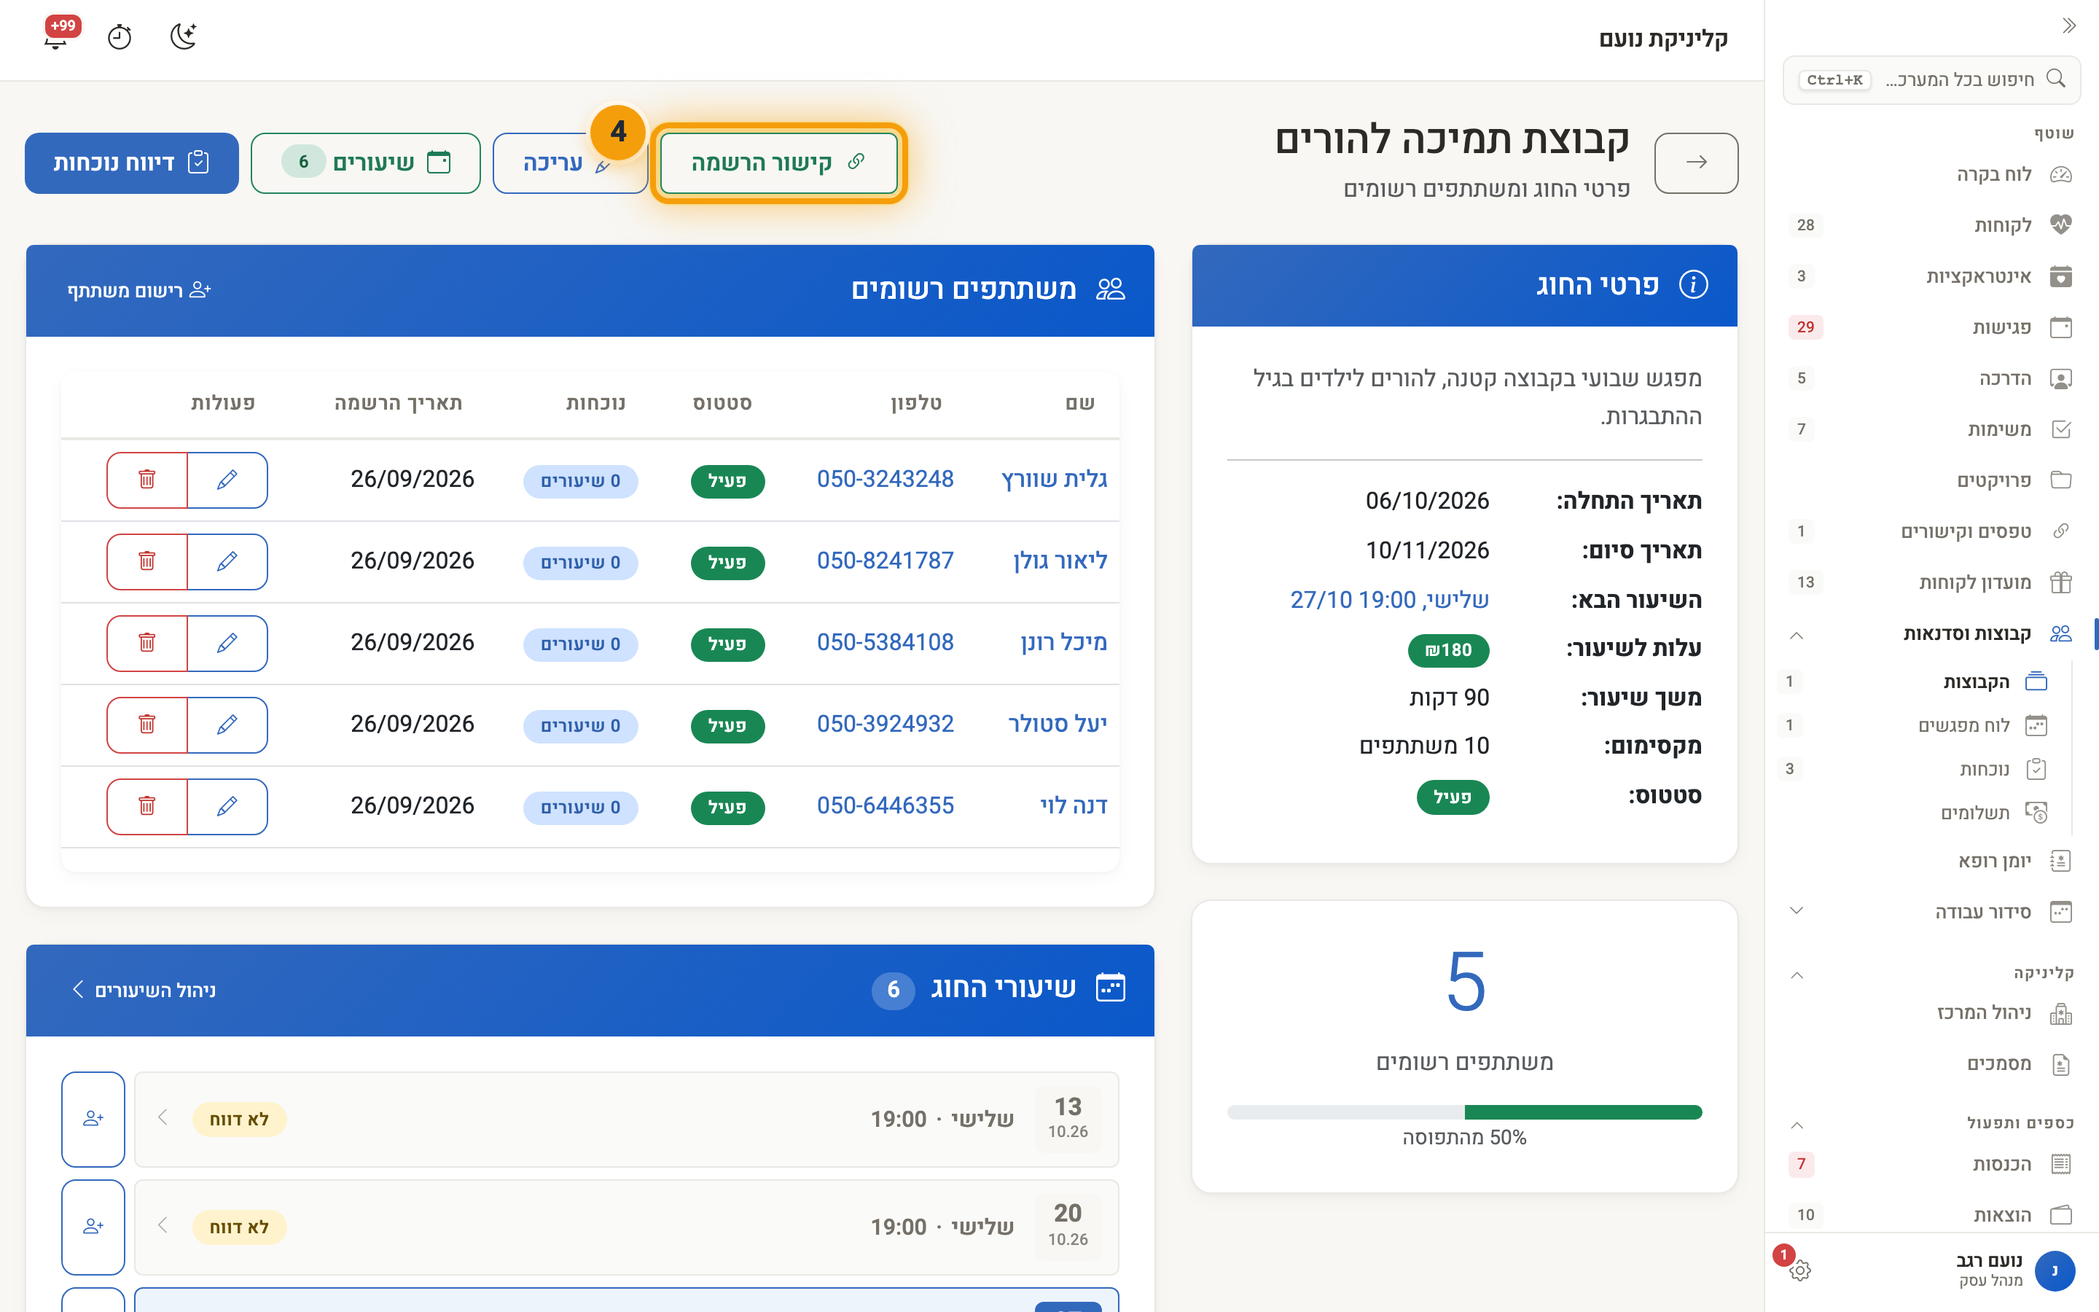The image size is (2099, 1312).
Task: Collapse the כספים ותפעול sidebar section
Action: [x=1797, y=1125]
